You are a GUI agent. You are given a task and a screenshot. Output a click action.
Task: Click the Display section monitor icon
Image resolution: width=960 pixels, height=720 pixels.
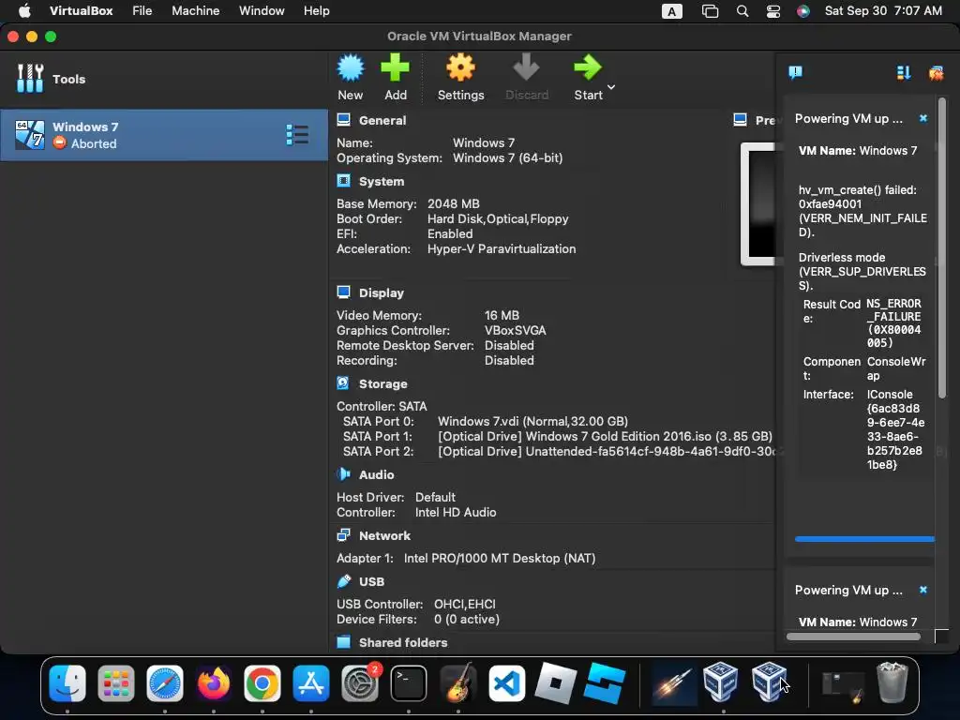[343, 292]
